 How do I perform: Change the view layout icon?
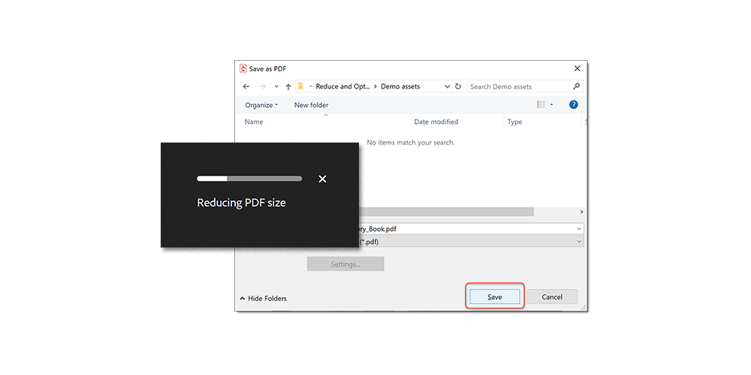(x=541, y=104)
